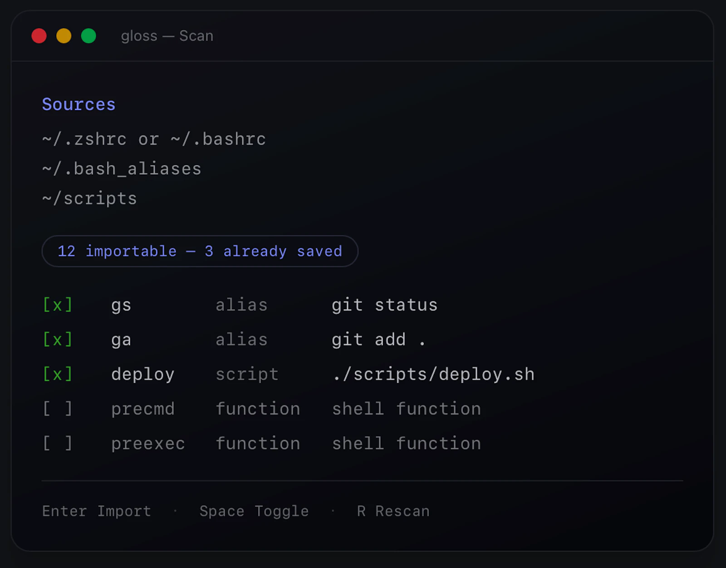Image resolution: width=726 pixels, height=568 pixels.
Task: Maximize window with the green button
Action: click(x=88, y=36)
